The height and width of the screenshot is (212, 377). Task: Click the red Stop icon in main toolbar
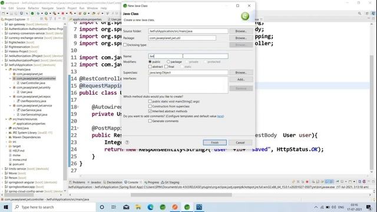(63, 14)
